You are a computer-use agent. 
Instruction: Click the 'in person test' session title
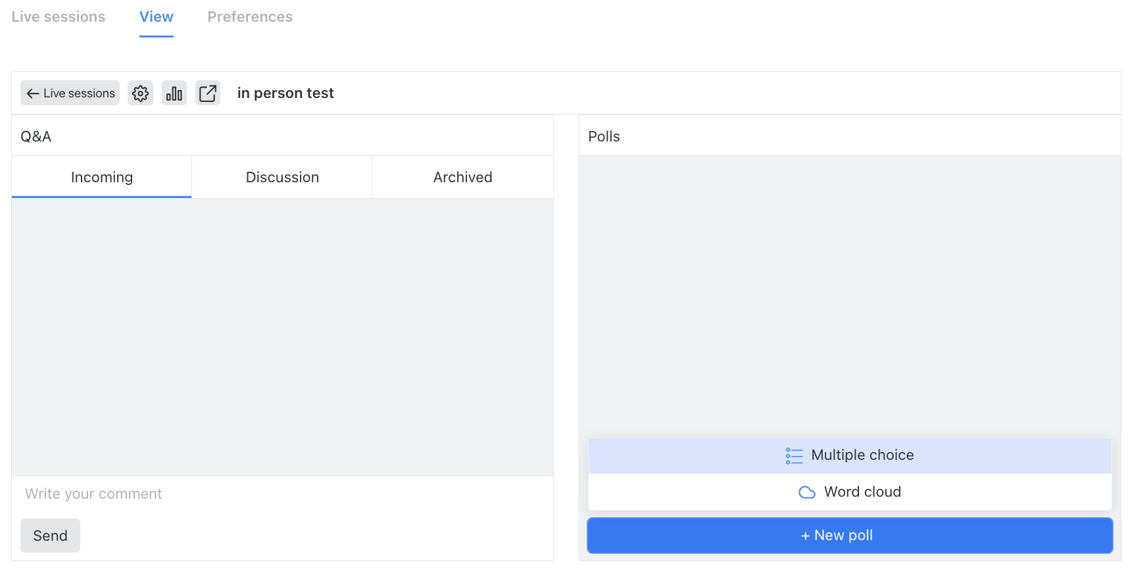pos(285,93)
